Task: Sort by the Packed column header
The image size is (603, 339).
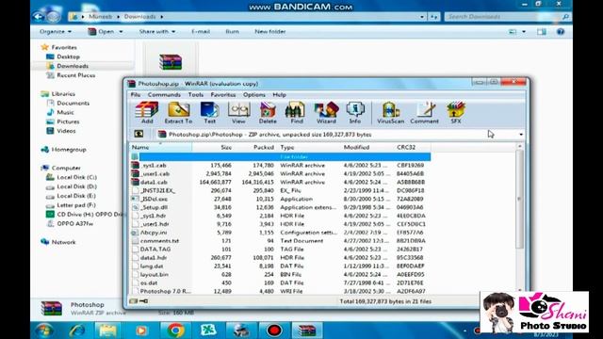Action: (x=255, y=147)
